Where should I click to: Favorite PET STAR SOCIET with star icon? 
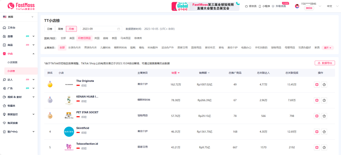click(x=324, y=116)
